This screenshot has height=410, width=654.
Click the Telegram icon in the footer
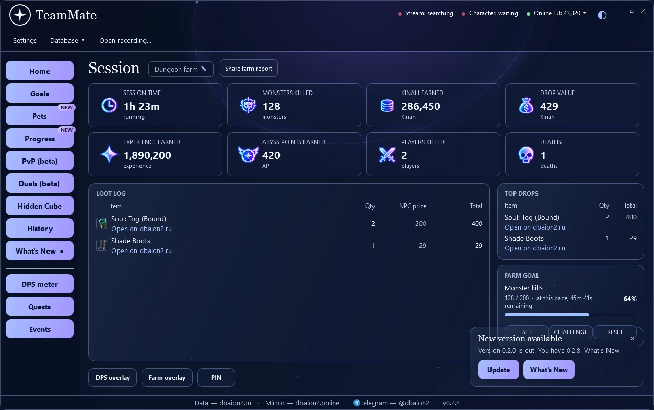[356, 403]
